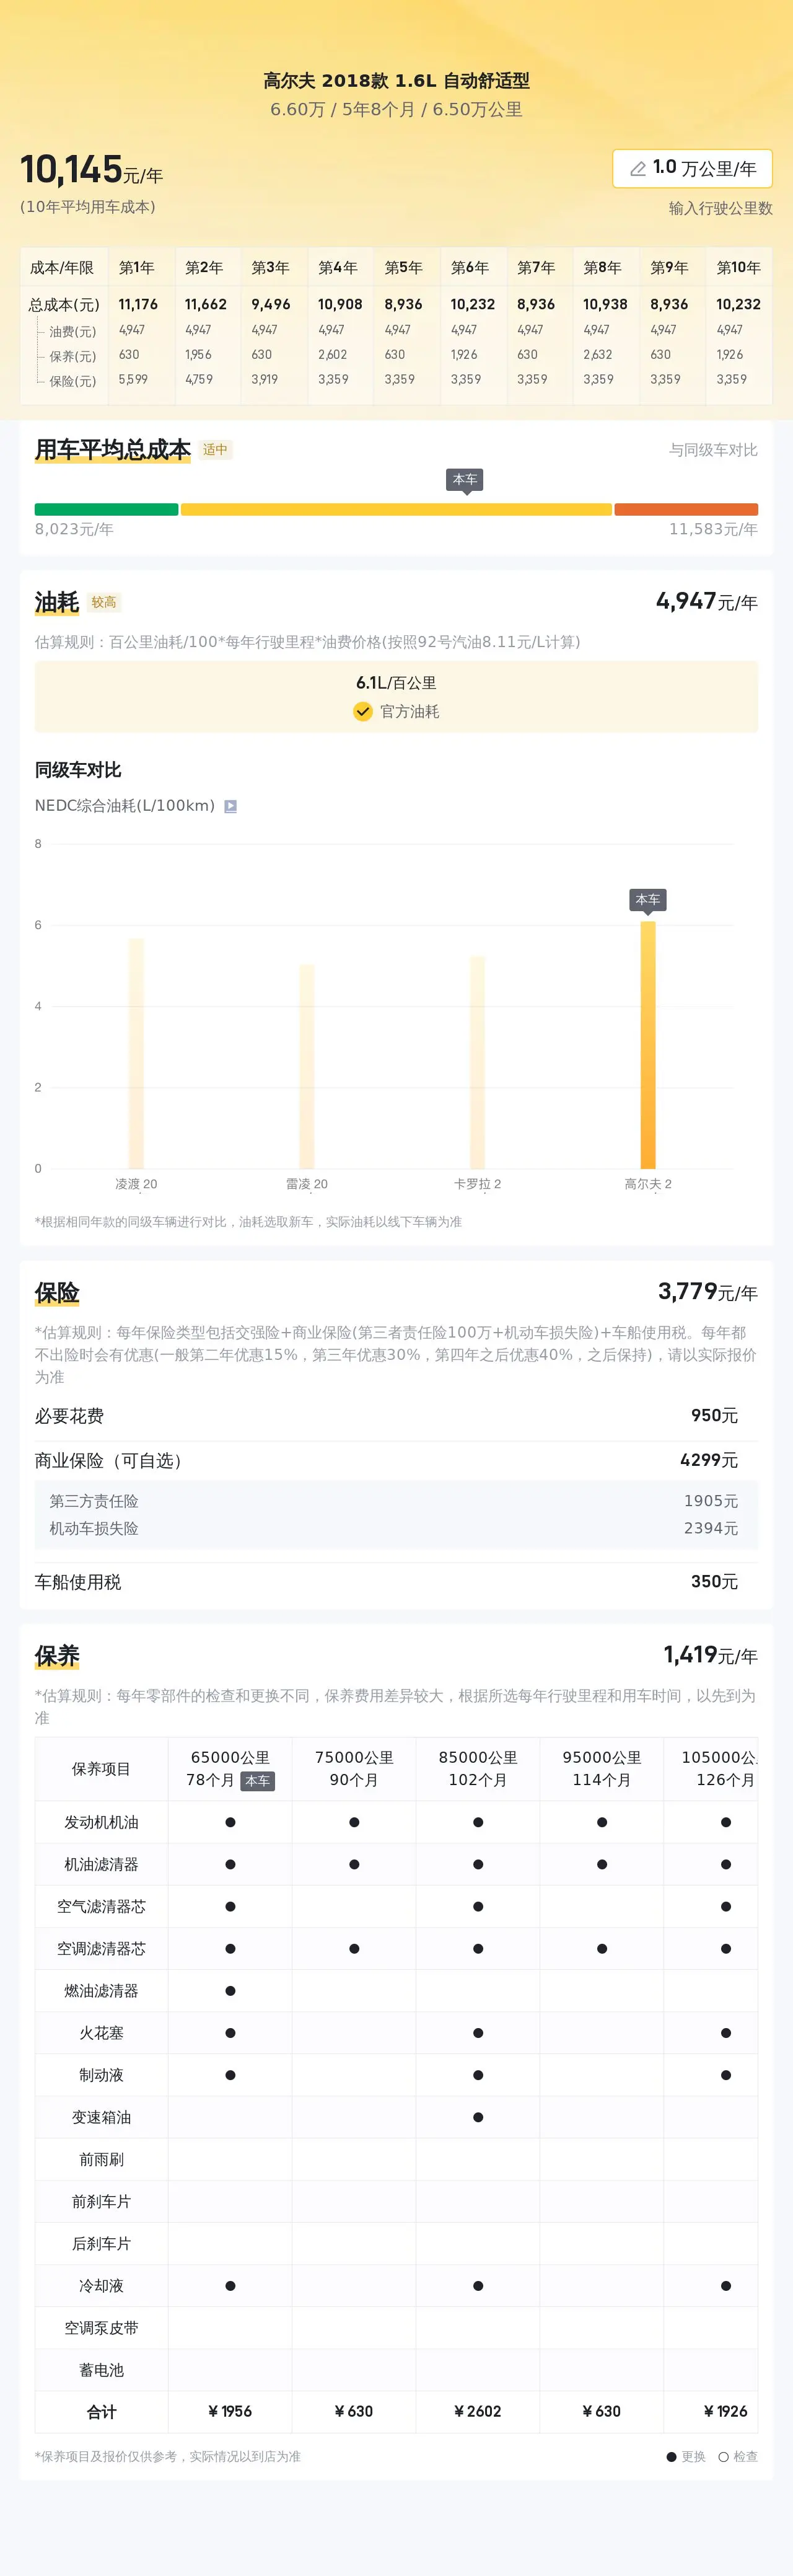793x2576 pixels.
Task: Tap the 凌渡 bar in the fuel chart
Action: pyautogui.click(x=136, y=1053)
